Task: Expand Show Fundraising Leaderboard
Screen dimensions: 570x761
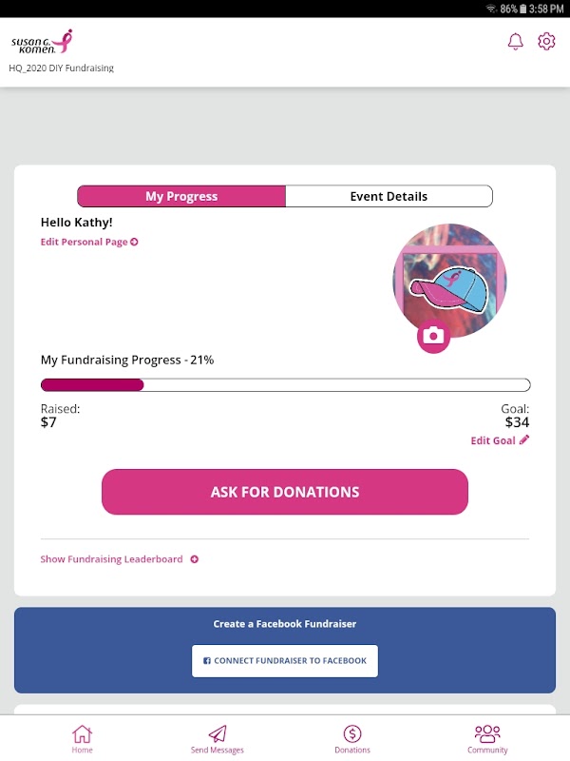Action: click(x=119, y=559)
